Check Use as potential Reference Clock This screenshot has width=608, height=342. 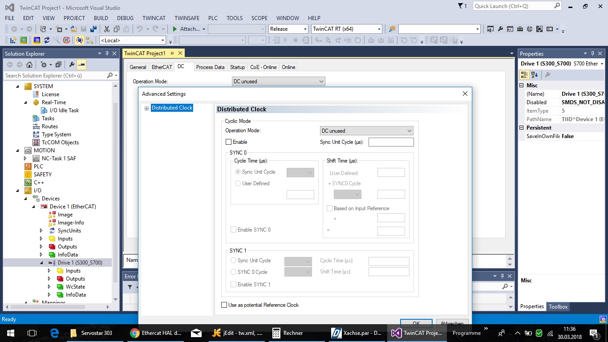click(224, 305)
